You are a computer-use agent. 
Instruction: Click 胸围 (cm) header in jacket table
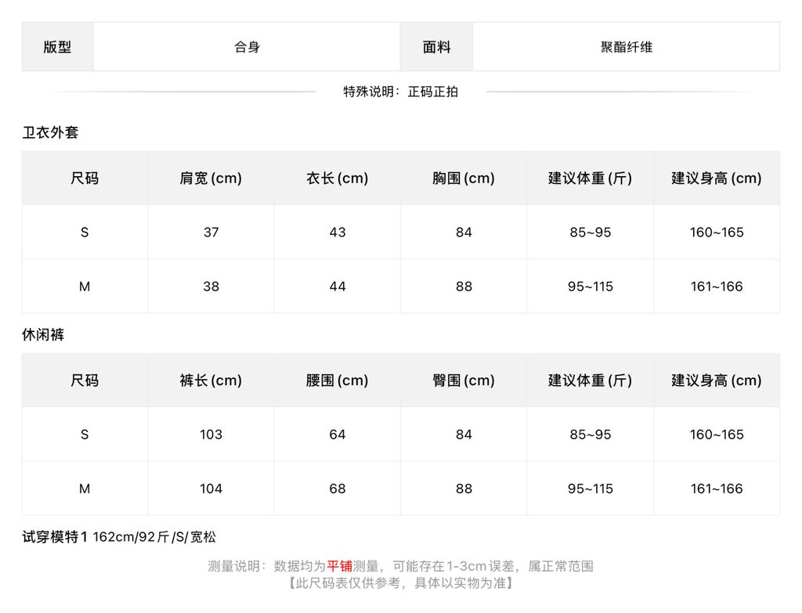pos(464,178)
